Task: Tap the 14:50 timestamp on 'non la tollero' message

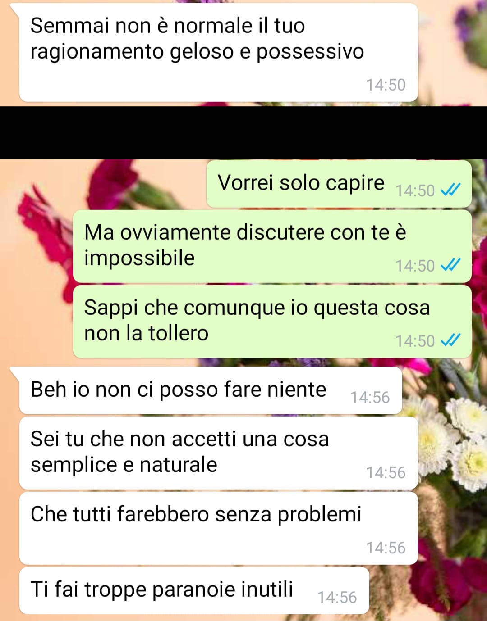Action: [x=415, y=341]
